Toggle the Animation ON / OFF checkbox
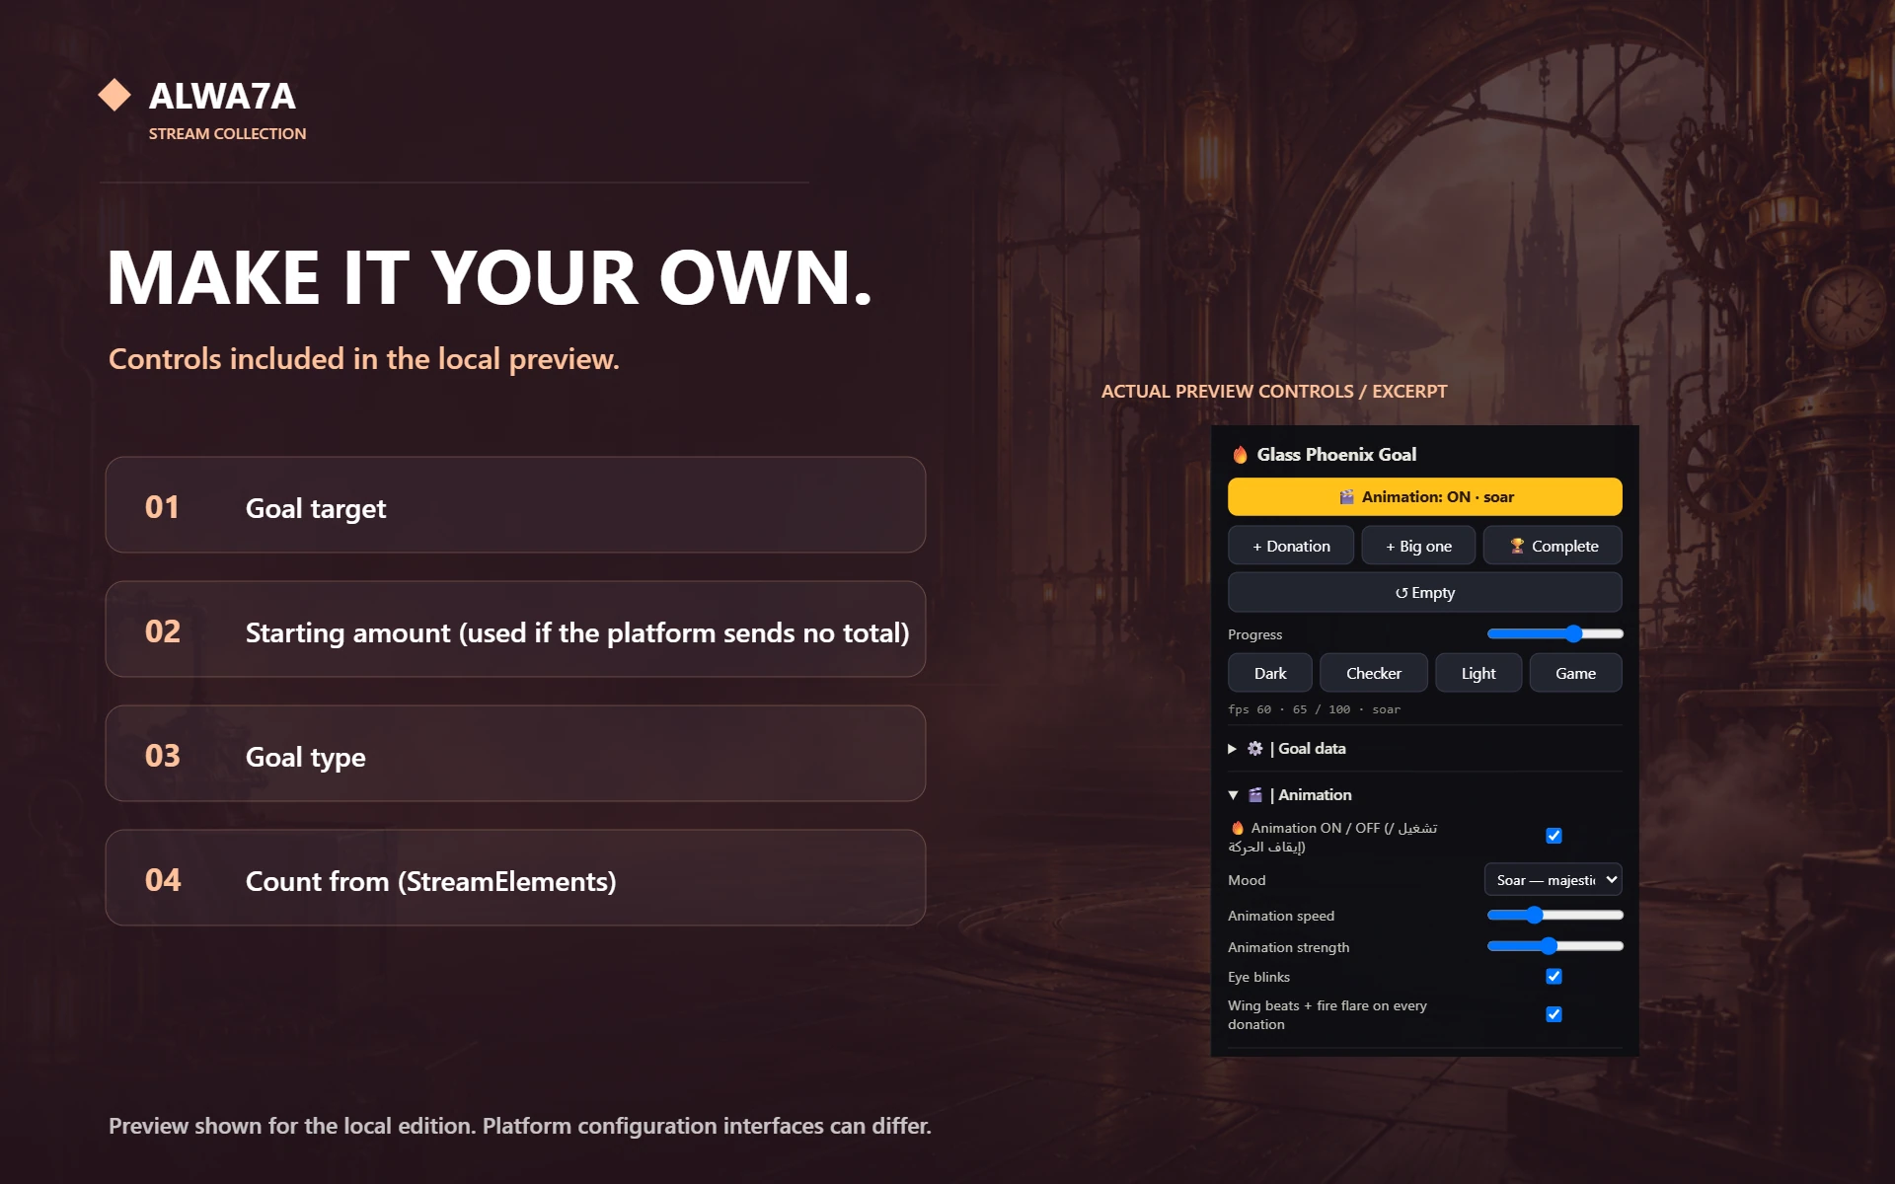Viewport: 1895px width, 1184px height. pyautogui.click(x=1554, y=836)
